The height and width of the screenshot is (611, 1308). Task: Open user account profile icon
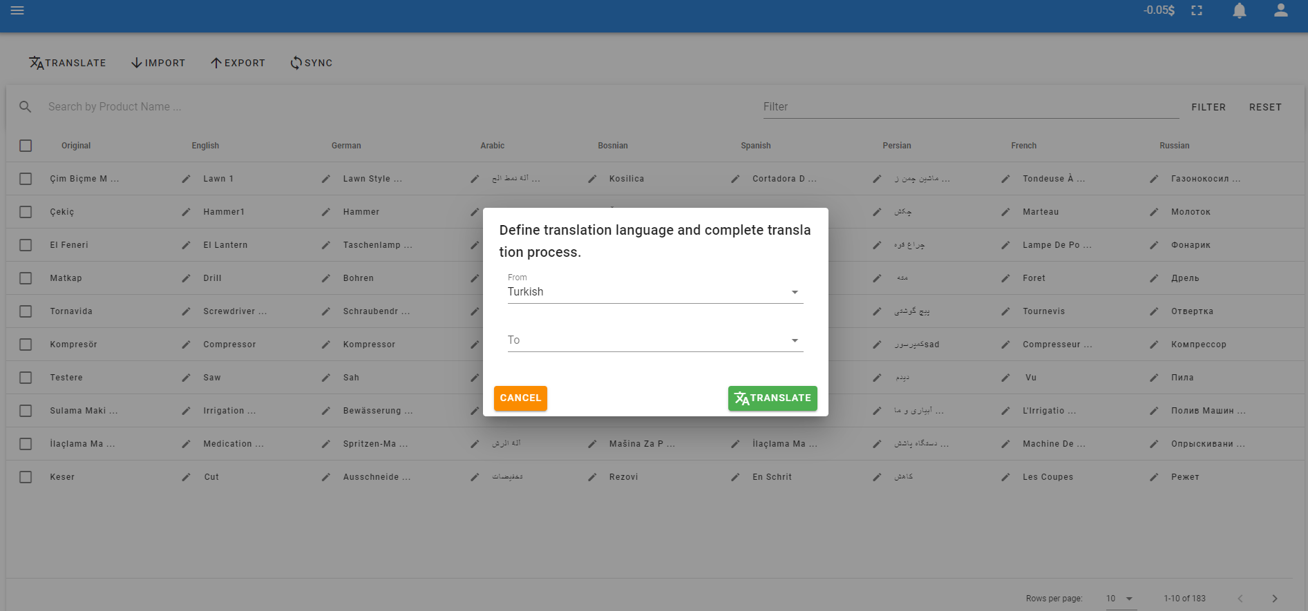(1281, 10)
